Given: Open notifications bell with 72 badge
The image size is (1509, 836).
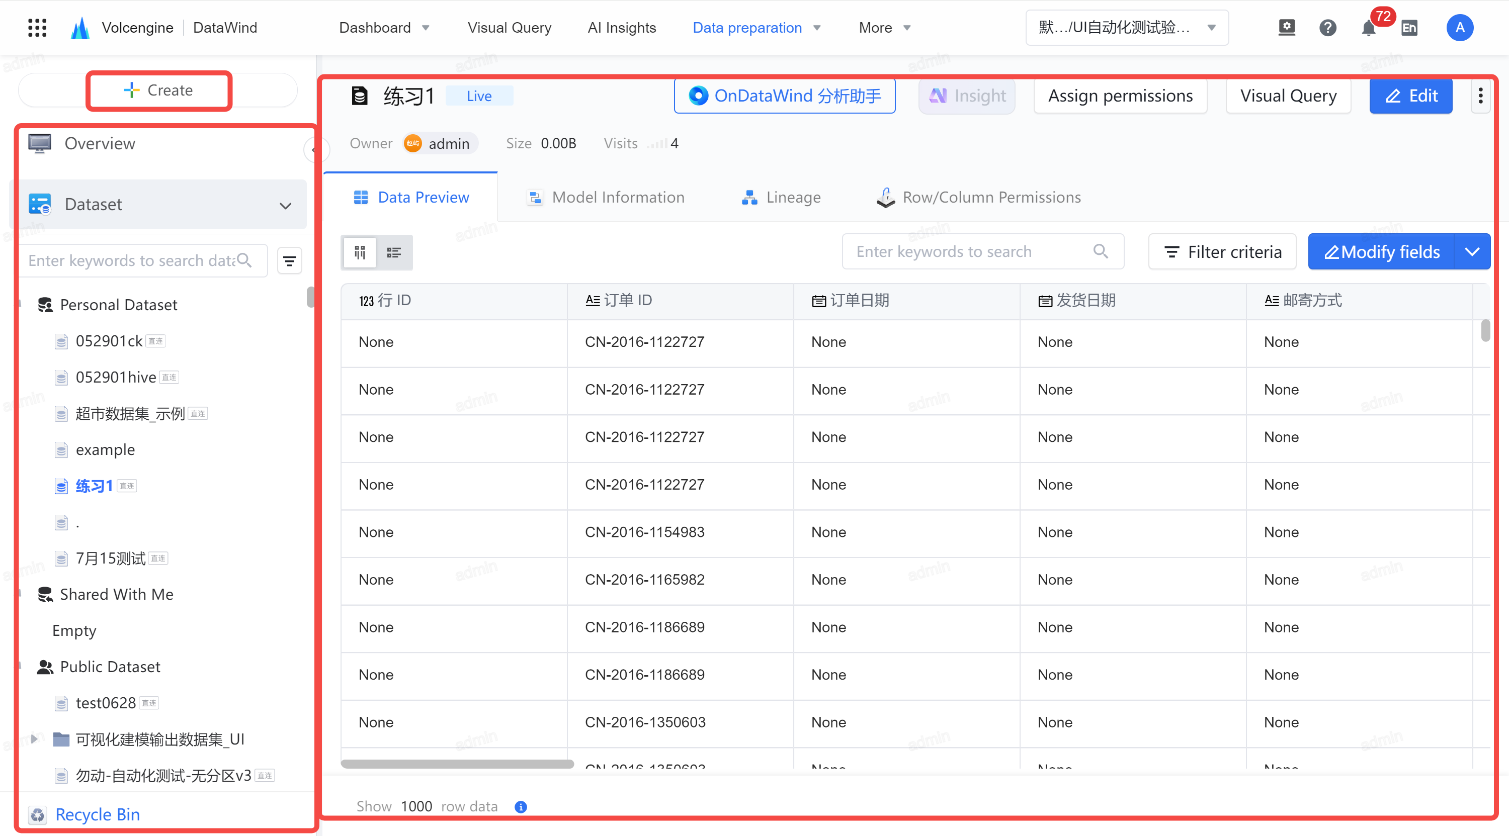Looking at the screenshot, I should (1368, 28).
